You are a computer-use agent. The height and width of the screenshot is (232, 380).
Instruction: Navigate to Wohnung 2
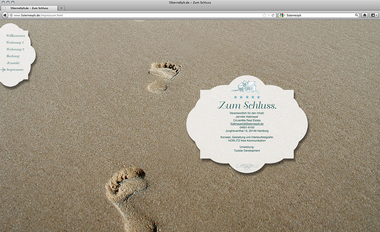[15, 49]
